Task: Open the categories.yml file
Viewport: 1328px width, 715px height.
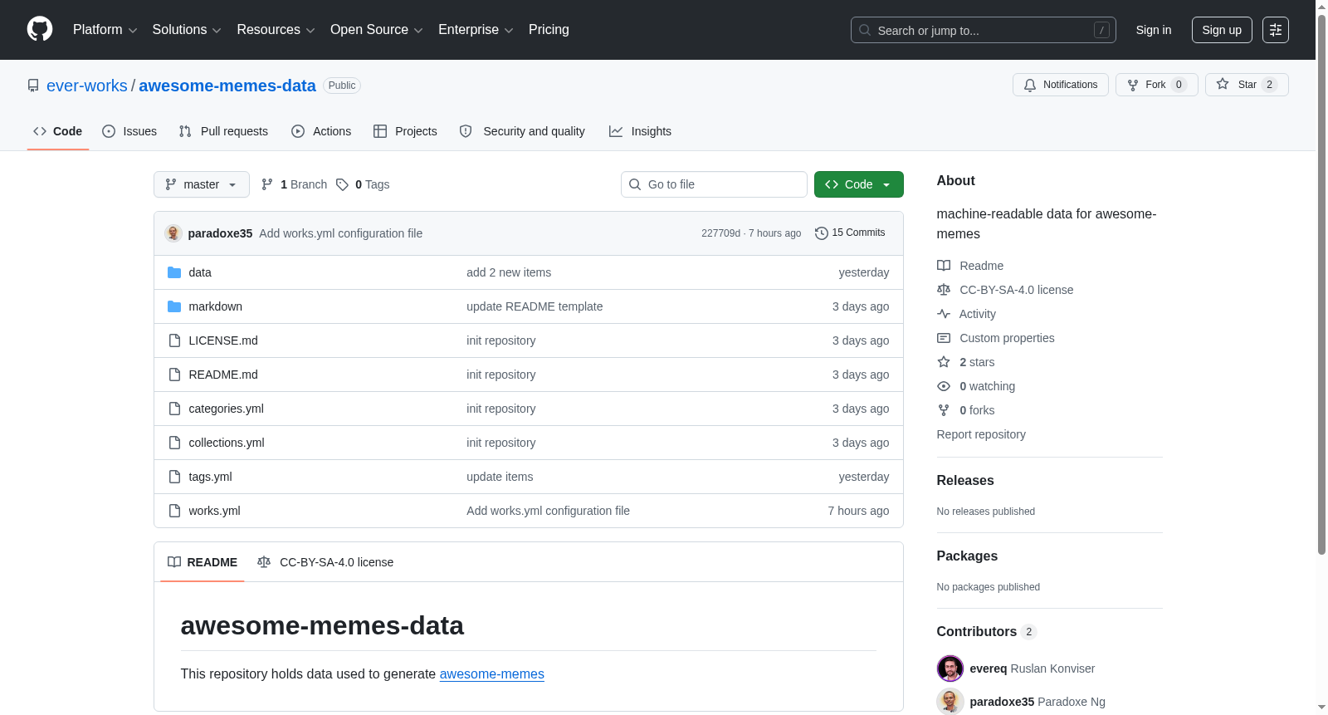Action: pos(226,409)
